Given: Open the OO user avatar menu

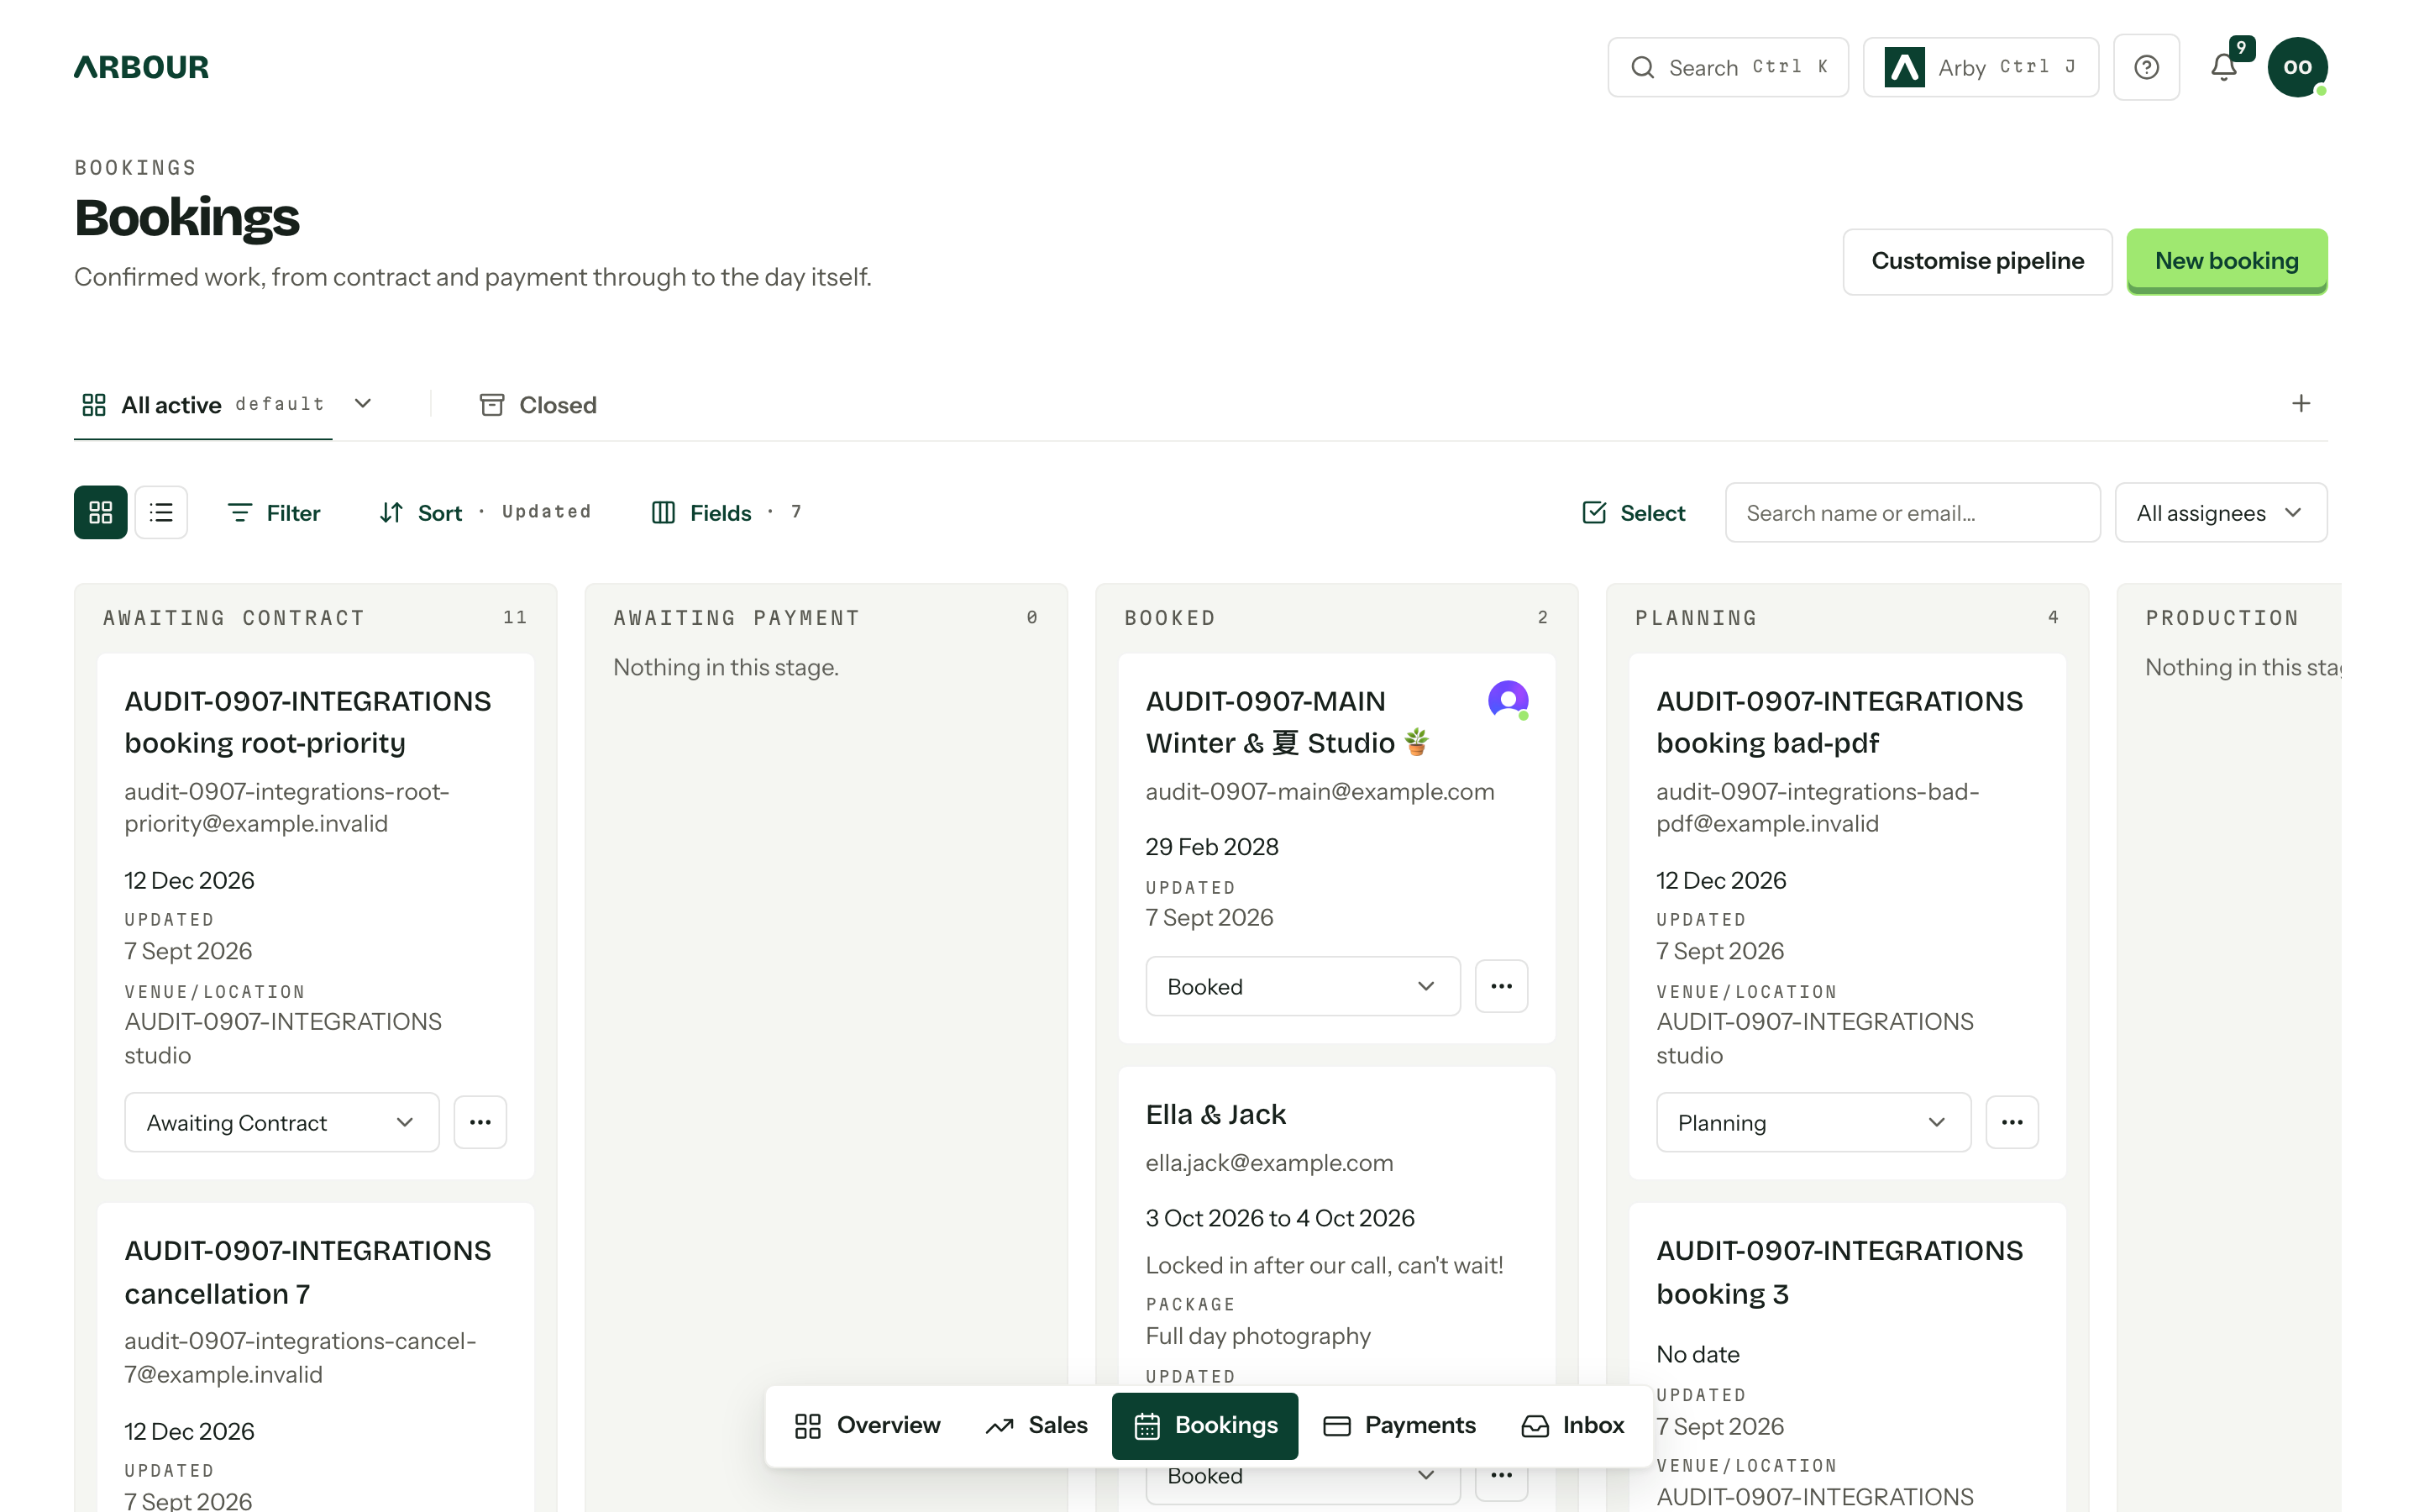Looking at the screenshot, I should coord(2297,67).
